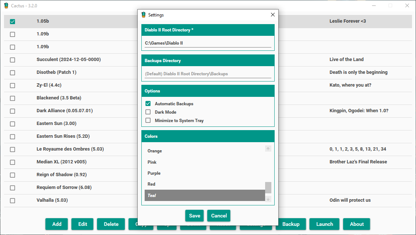Cancel the Settings dialog
Viewport: 416px width, 235px height.
pos(219,216)
